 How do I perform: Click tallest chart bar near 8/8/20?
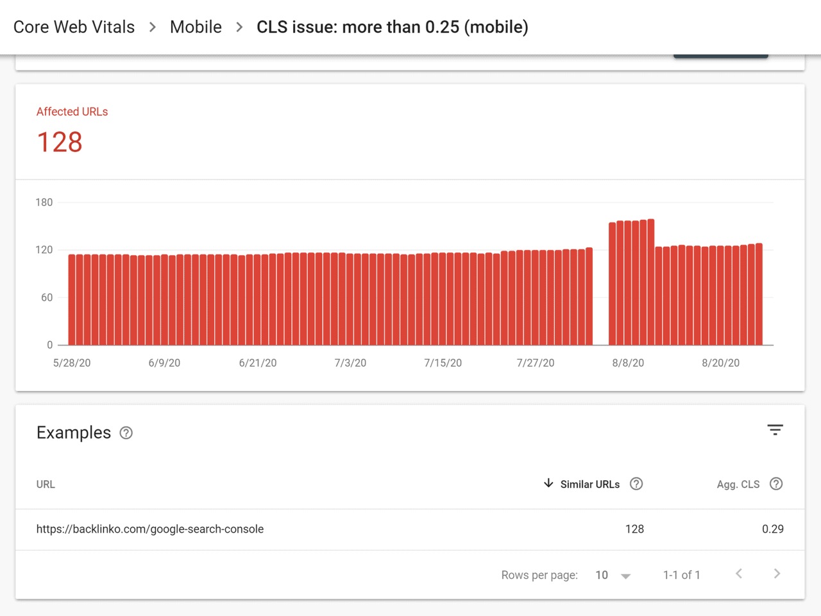click(x=651, y=282)
